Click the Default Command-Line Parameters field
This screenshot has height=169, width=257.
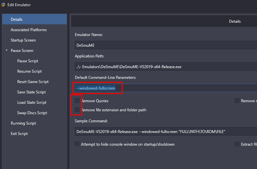click(166, 88)
